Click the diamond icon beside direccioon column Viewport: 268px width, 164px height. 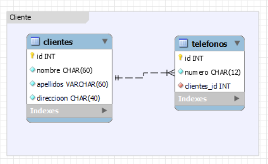point(32,98)
